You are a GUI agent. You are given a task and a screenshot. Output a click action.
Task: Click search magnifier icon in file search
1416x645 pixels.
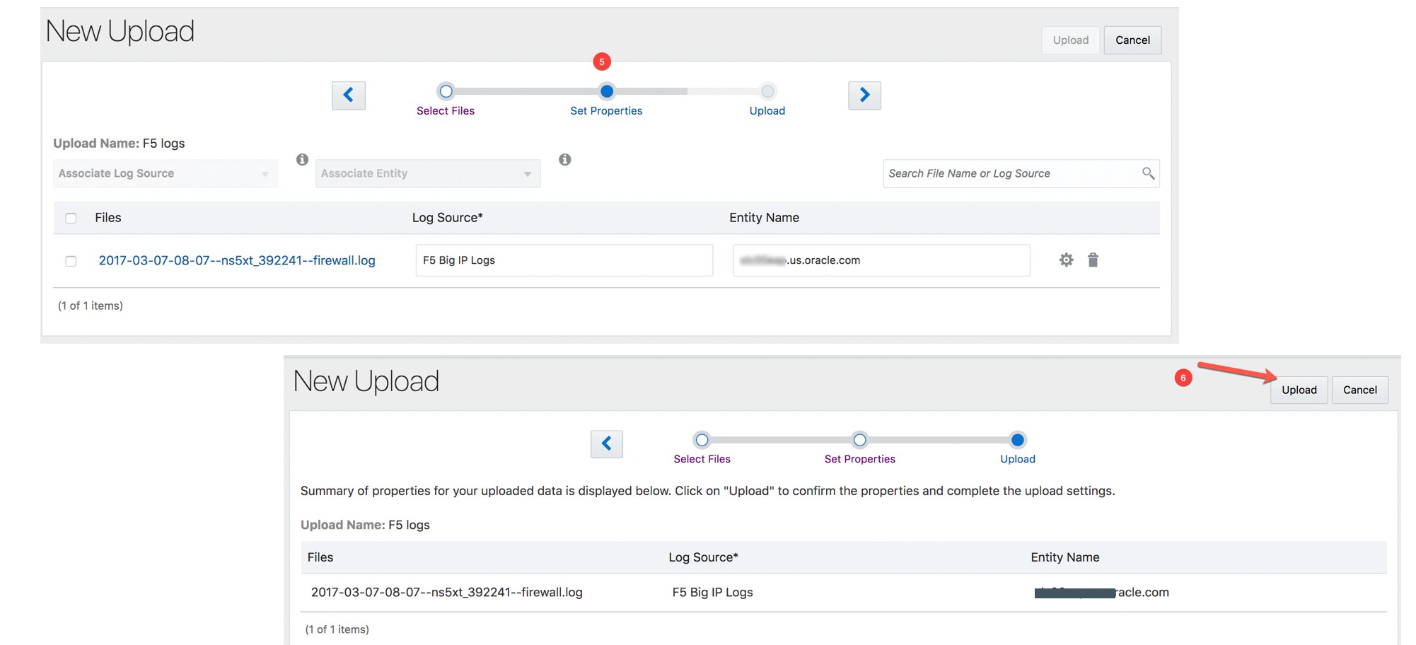tap(1148, 173)
